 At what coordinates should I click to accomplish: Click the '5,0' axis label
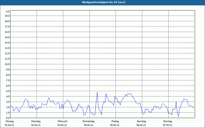tap(8, 91)
